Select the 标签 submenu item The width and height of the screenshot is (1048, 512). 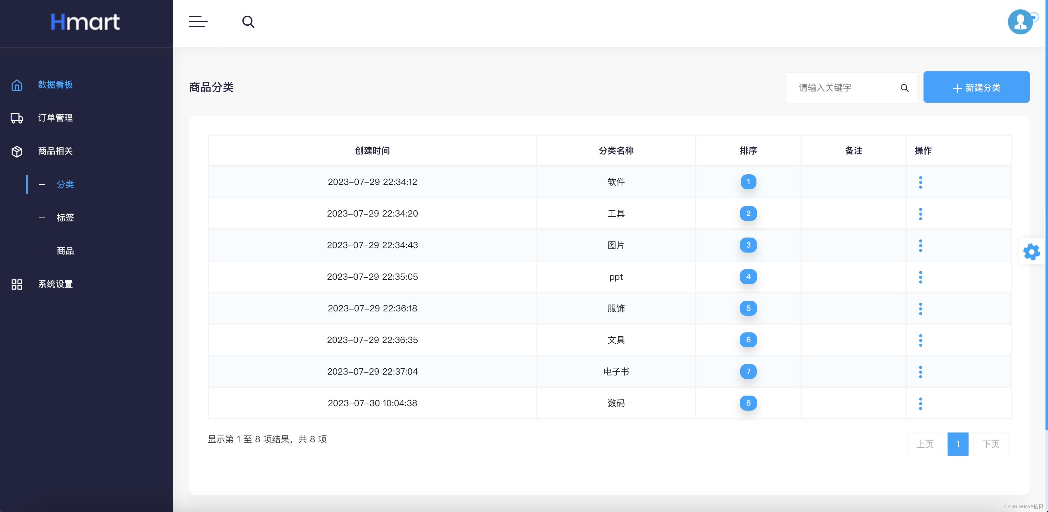[x=65, y=218]
